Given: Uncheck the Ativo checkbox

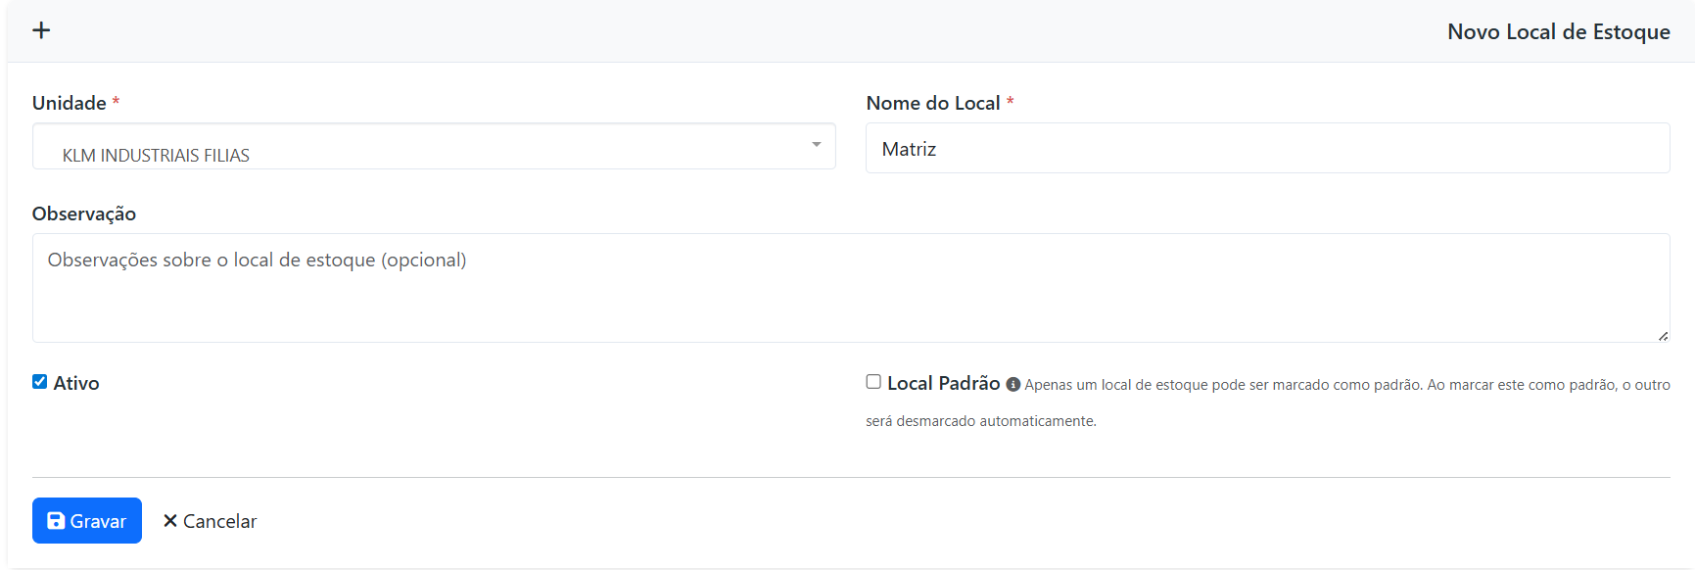Looking at the screenshot, I should [x=40, y=382].
